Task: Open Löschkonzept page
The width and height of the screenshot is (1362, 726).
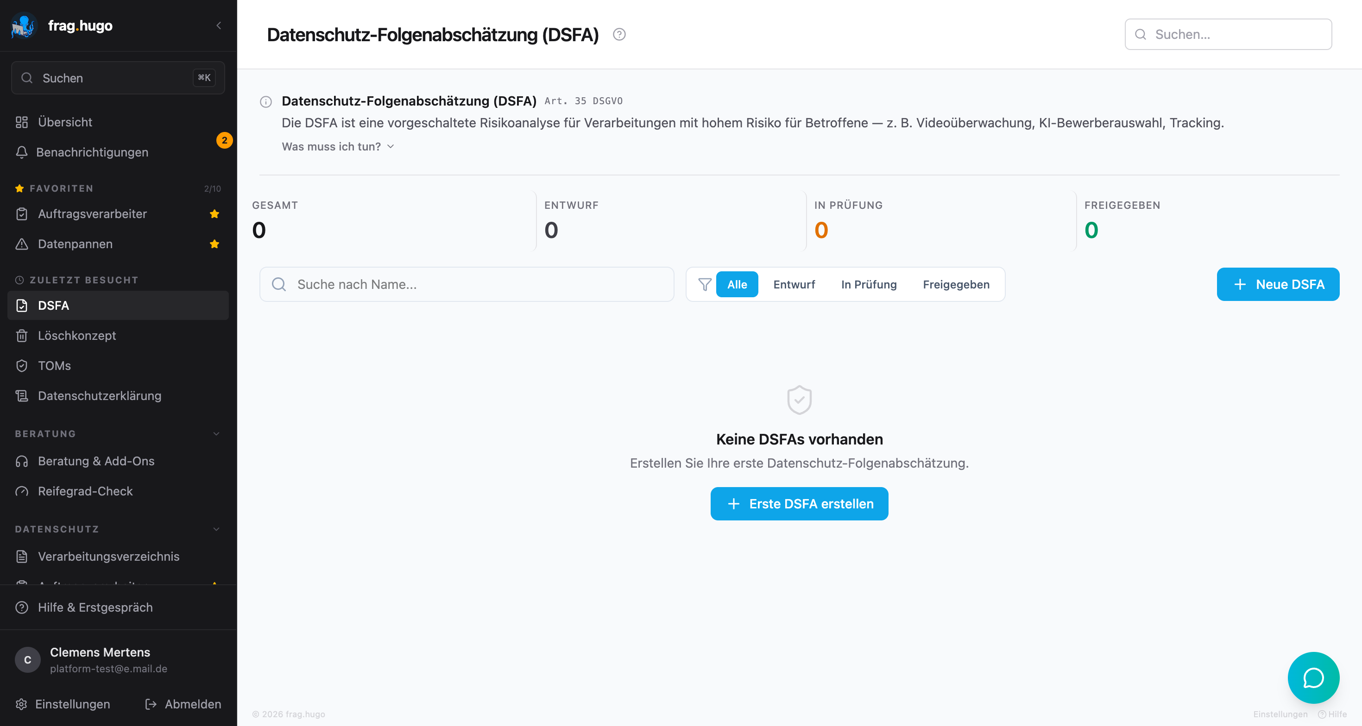Action: [x=118, y=336]
